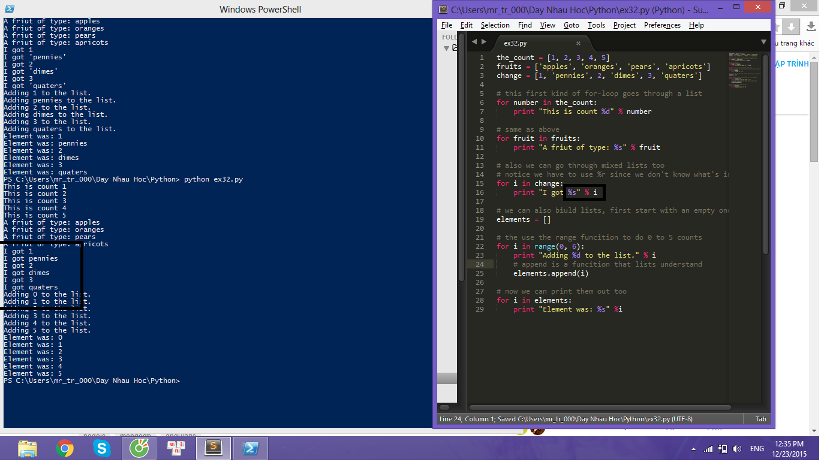Collapse the folder tree in Sublime sidebar
The image size is (830, 465).
tap(446, 48)
